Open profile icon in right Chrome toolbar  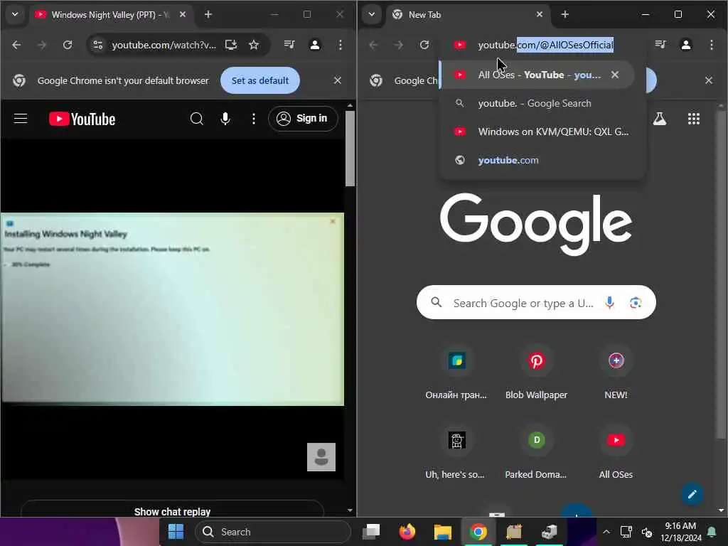(686, 45)
